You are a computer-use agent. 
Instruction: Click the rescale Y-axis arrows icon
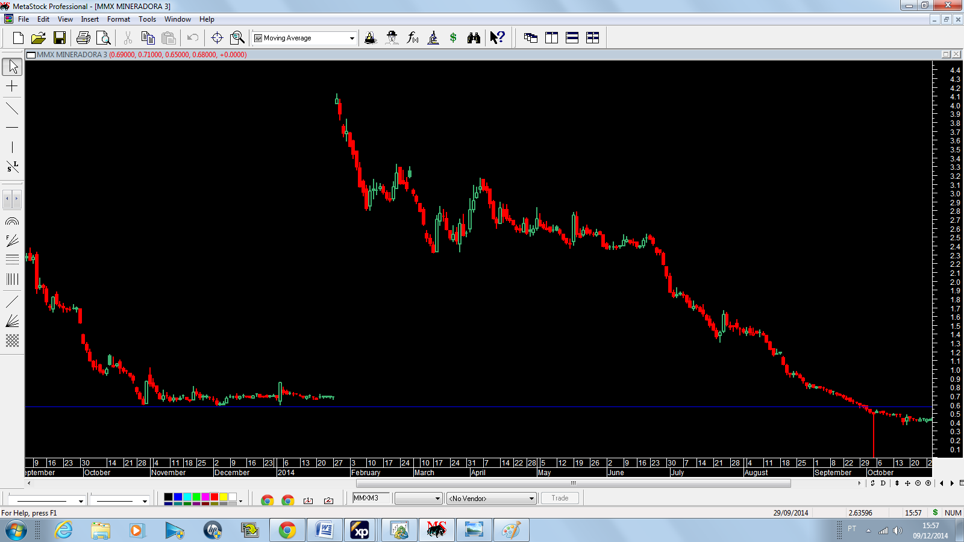897,483
